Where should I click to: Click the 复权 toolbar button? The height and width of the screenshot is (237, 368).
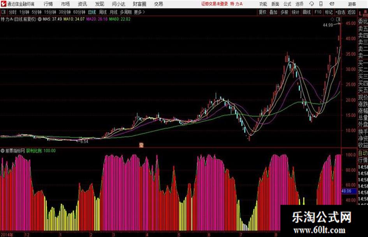262,12
